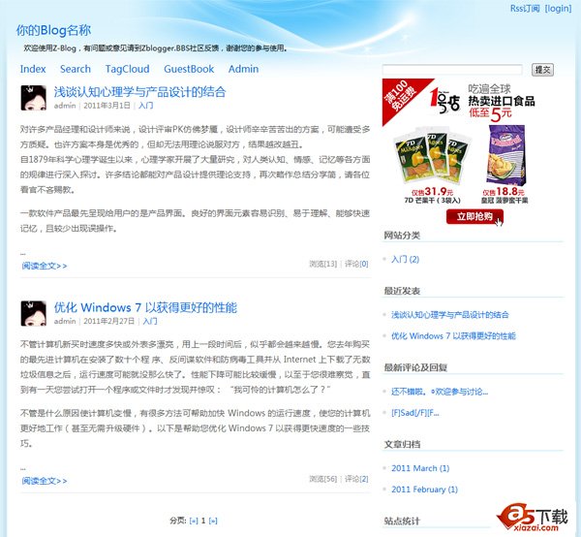Click the 站点统计 sidebar heading
This screenshot has width=581, height=537.
(x=402, y=521)
